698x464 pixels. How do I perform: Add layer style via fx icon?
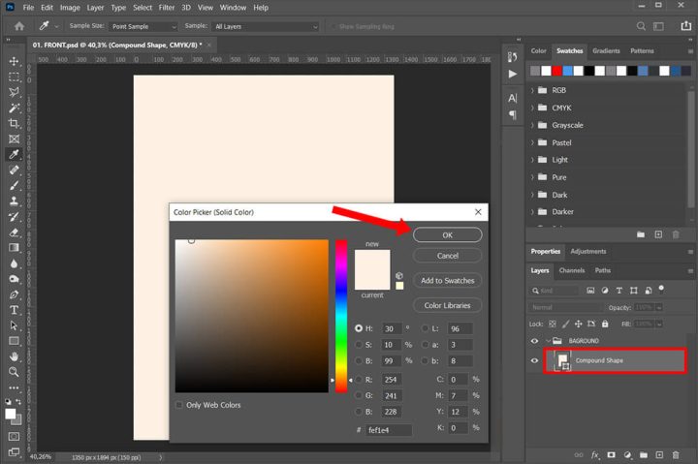pyautogui.click(x=595, y=455)
